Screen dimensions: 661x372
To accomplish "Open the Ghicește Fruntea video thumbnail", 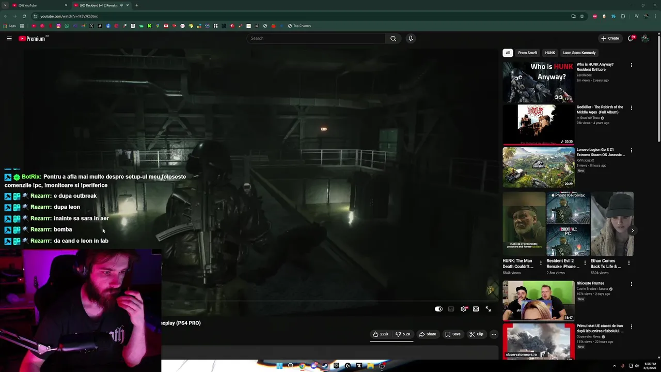I will pyautogui.click(x=538, y=301).
